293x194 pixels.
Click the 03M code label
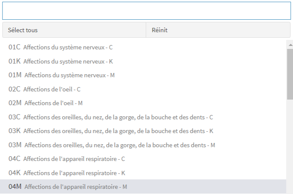pos(15,145)
